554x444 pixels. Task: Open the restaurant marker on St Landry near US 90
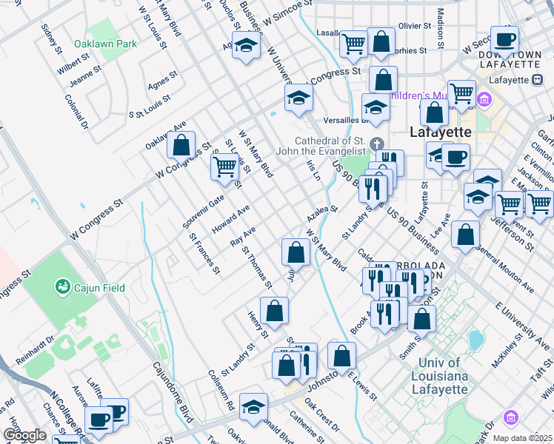pyautogui.click(x=373, y=189)
